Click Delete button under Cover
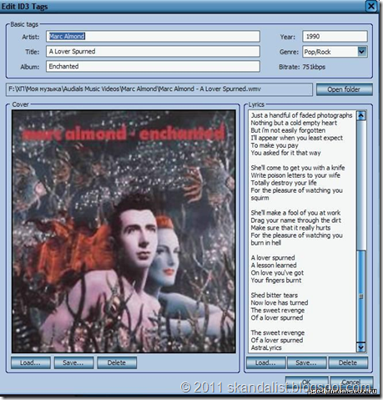383x400 pixels. (117, 362)
